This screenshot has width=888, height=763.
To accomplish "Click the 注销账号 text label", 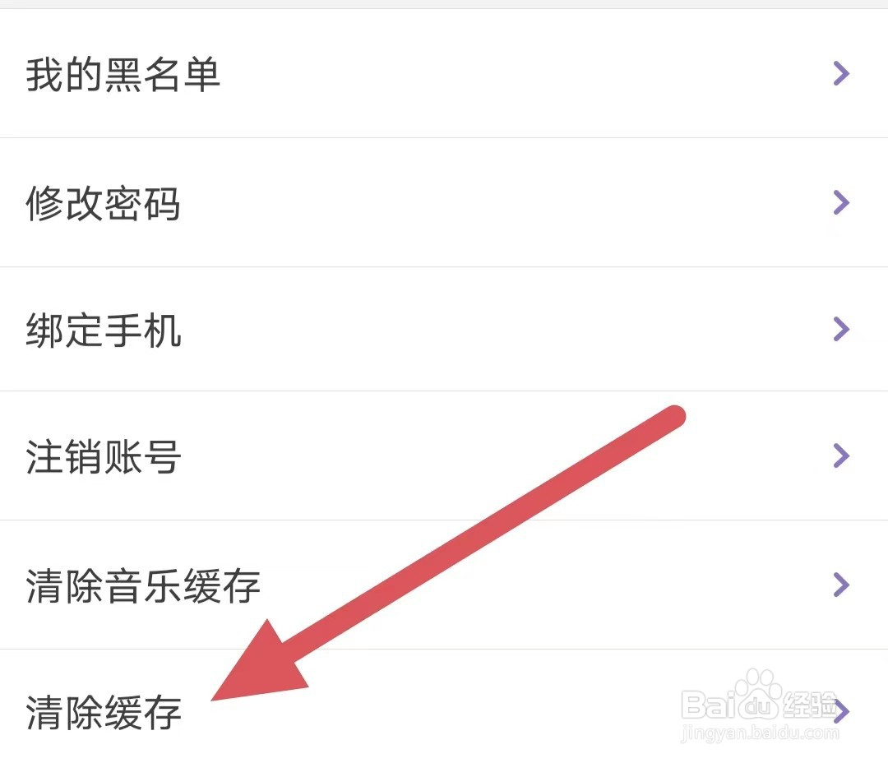I will click(104, 456).
